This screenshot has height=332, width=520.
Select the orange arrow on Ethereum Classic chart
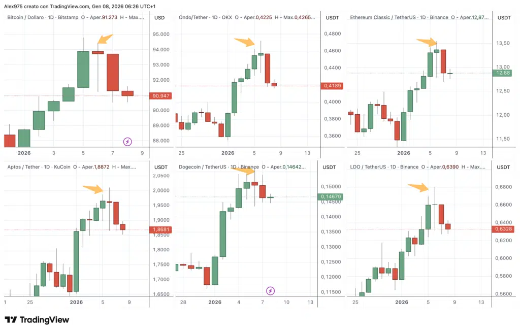427,43
